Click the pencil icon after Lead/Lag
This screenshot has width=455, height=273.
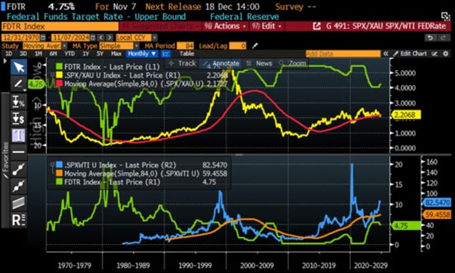(x=255, y=46)
